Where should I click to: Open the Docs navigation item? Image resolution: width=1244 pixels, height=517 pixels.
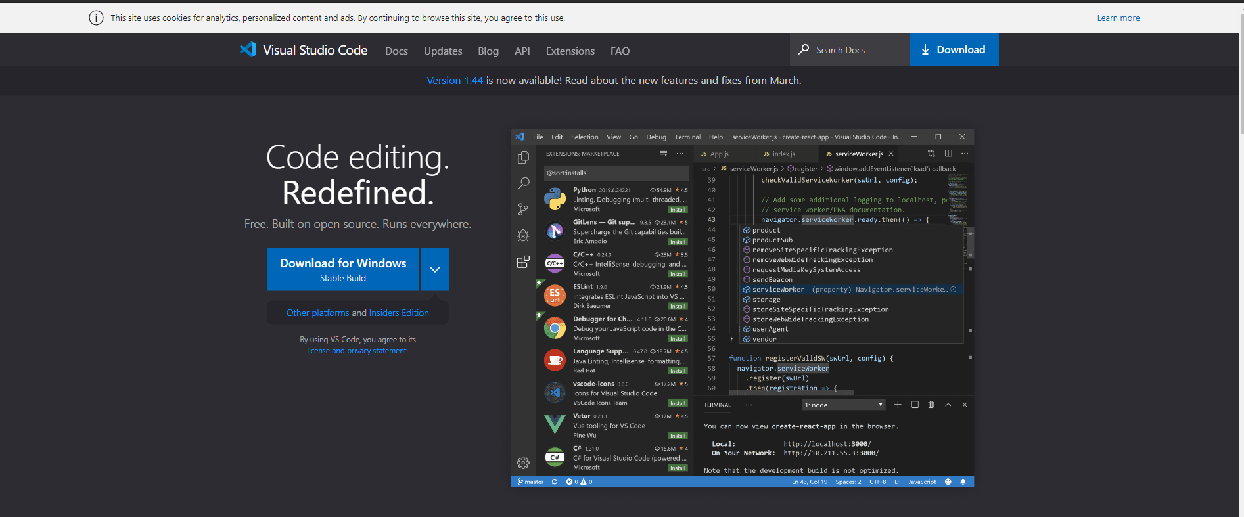click(x=396, y=51)
